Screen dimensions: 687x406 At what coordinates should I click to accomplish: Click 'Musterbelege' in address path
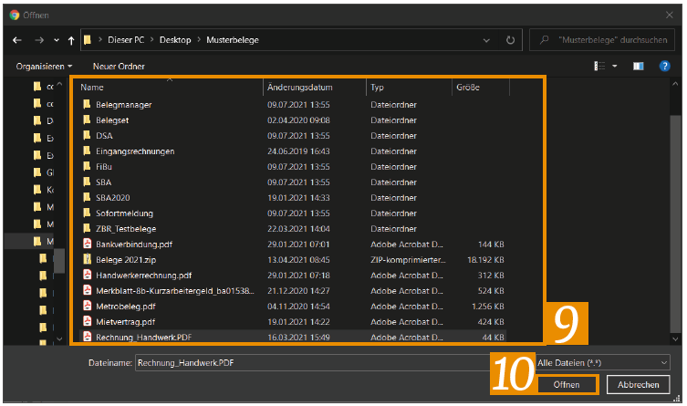[233, 40]
